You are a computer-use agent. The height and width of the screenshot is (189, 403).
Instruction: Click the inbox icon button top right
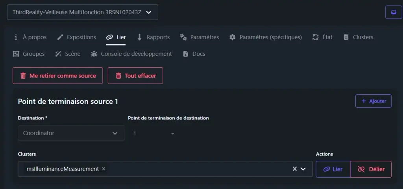pos(394,12)
